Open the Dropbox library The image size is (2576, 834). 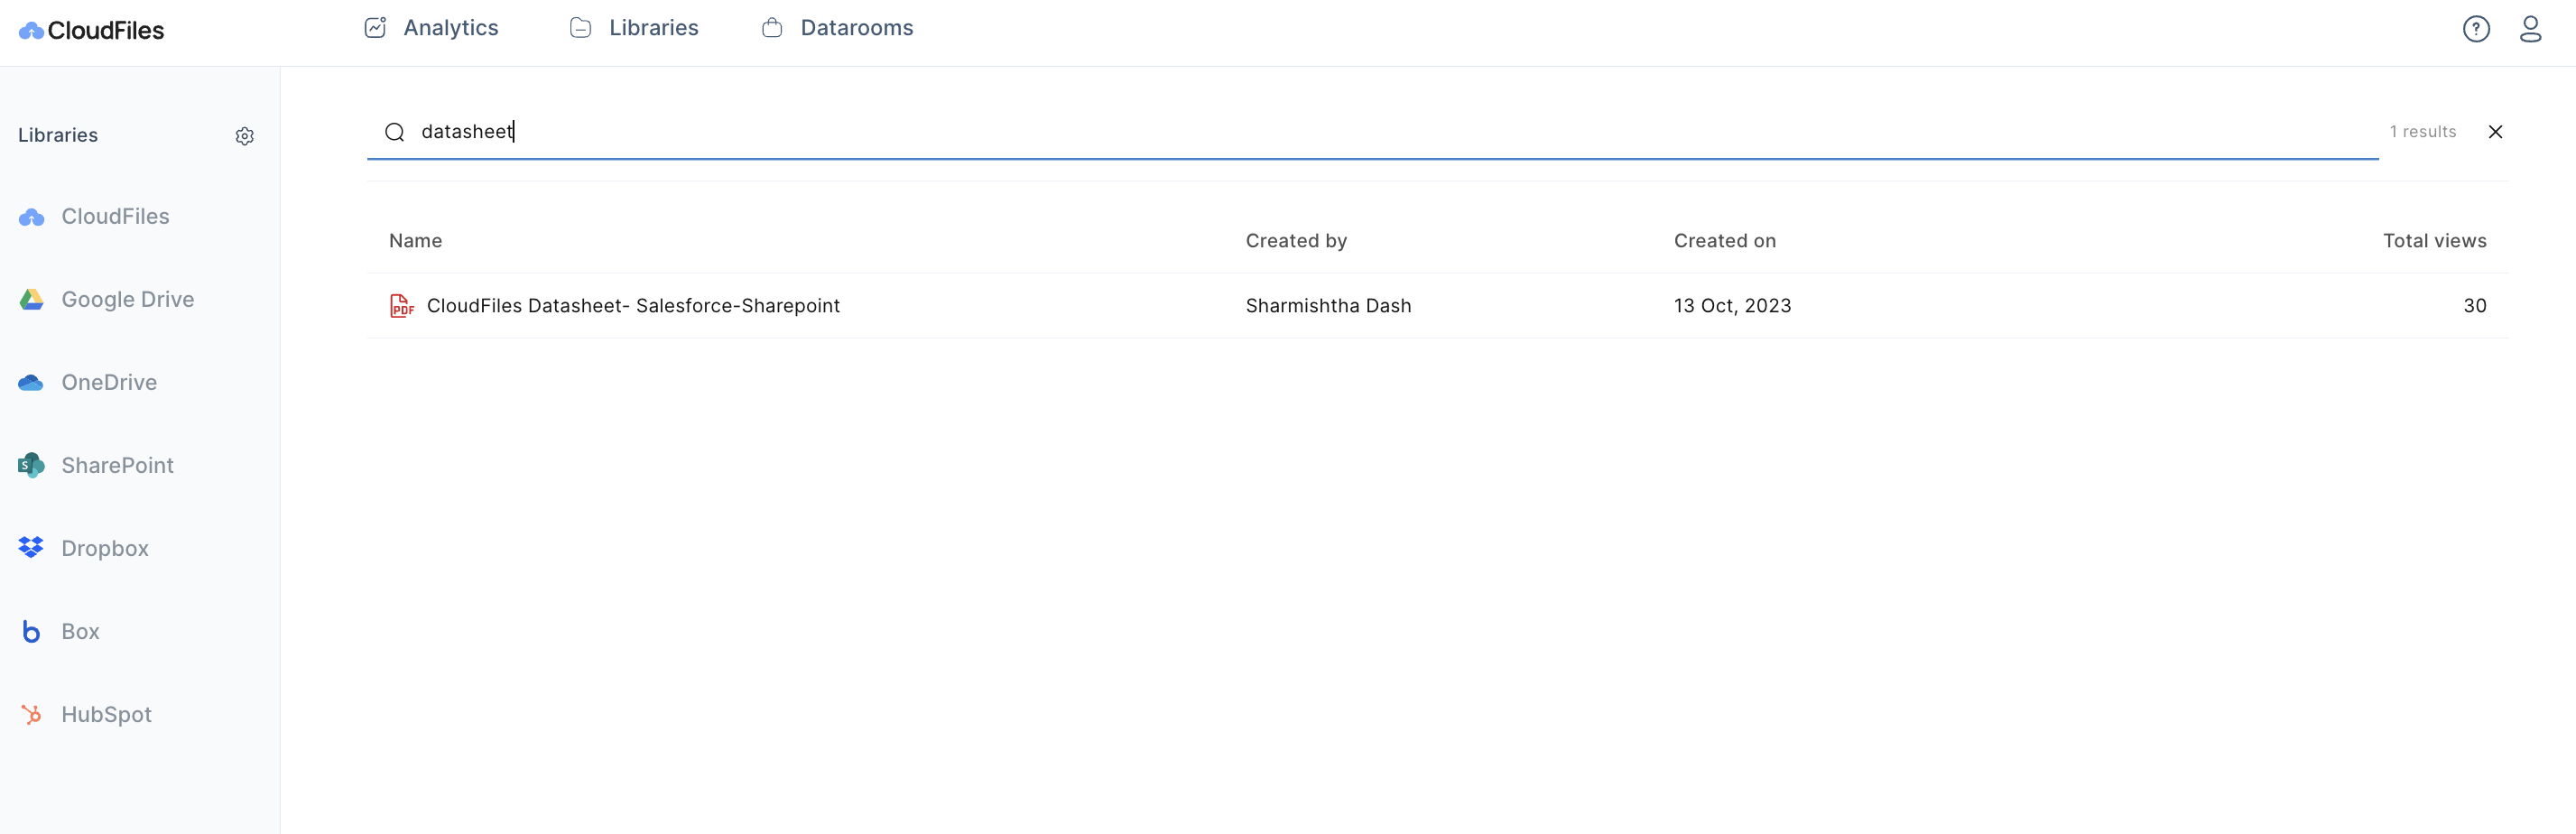105,548
